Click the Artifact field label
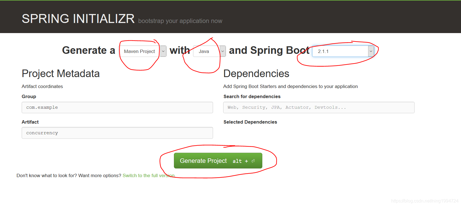461x206 pixels. coord(30,122)
